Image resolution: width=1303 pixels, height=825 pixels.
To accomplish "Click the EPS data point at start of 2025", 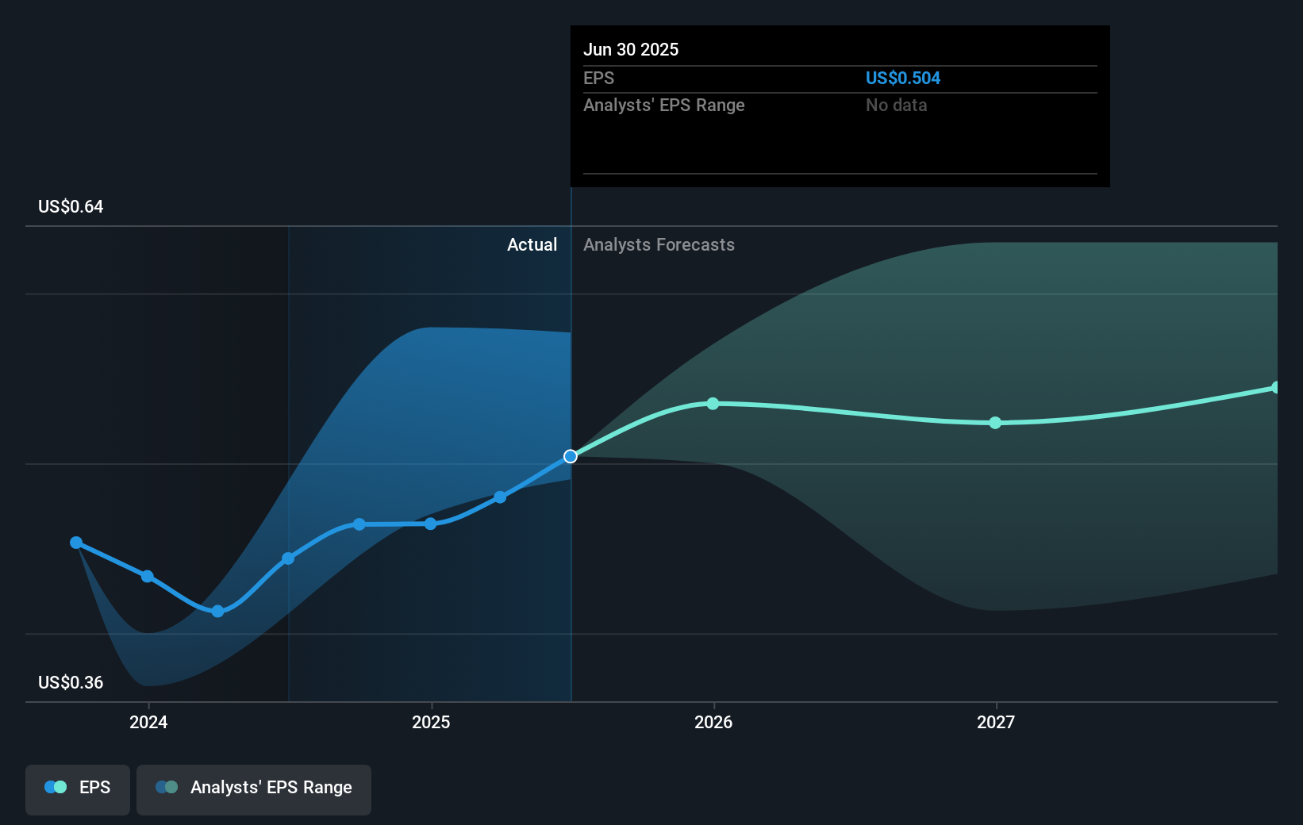I will [430, 524].
